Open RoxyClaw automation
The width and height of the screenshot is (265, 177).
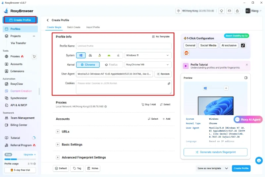click(x=16, y=84)
